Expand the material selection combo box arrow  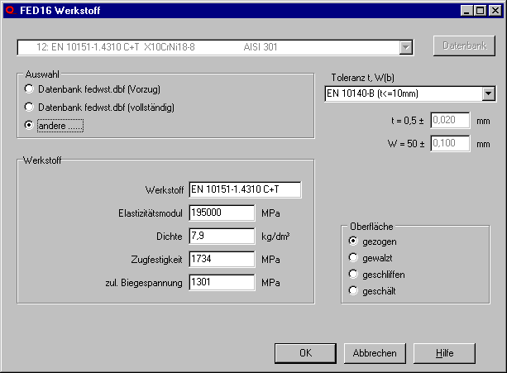(x=405, y=48)
